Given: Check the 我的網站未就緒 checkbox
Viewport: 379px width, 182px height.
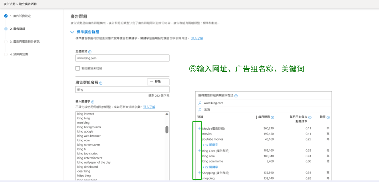Looking at the screenshot, I should click(x=77, y=68).
